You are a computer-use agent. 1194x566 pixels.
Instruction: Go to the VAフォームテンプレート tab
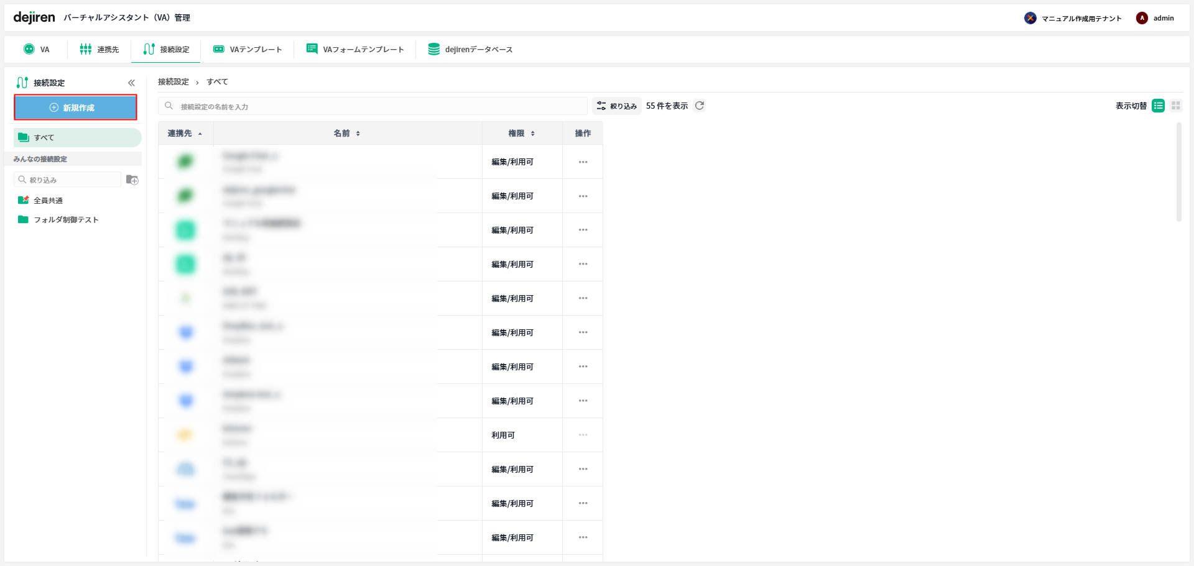tap(355, 49)
